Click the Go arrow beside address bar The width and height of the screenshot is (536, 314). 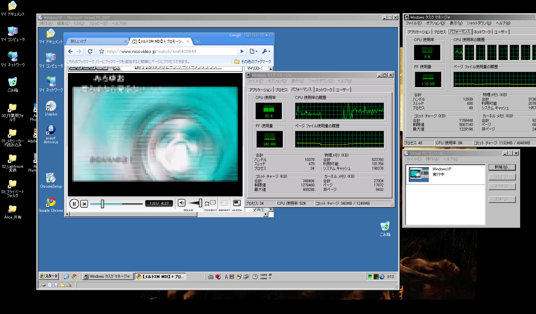[x=242, y=51]
